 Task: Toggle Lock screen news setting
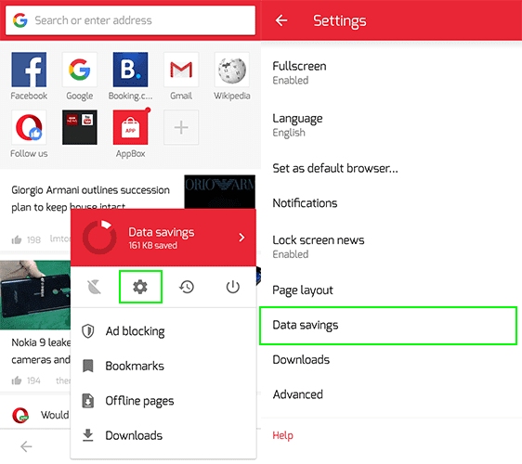391,247
